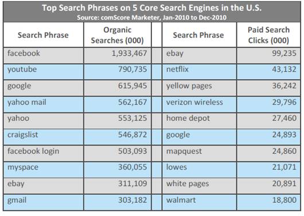Image resolution: width=304 pixels, height=216 pixels.
Task: Click the facebook login cell
Action: pos(44,153)
